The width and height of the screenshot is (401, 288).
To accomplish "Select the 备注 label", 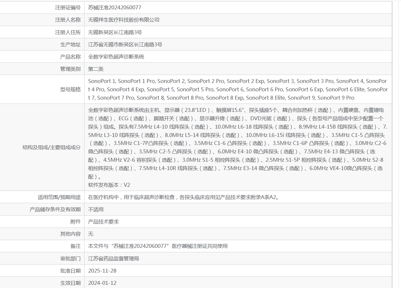I will tap(75, 246).
